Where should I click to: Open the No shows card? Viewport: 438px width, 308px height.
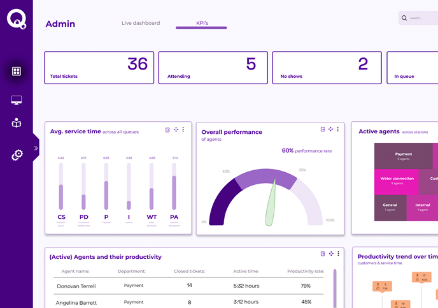click(x=327, y=68)
